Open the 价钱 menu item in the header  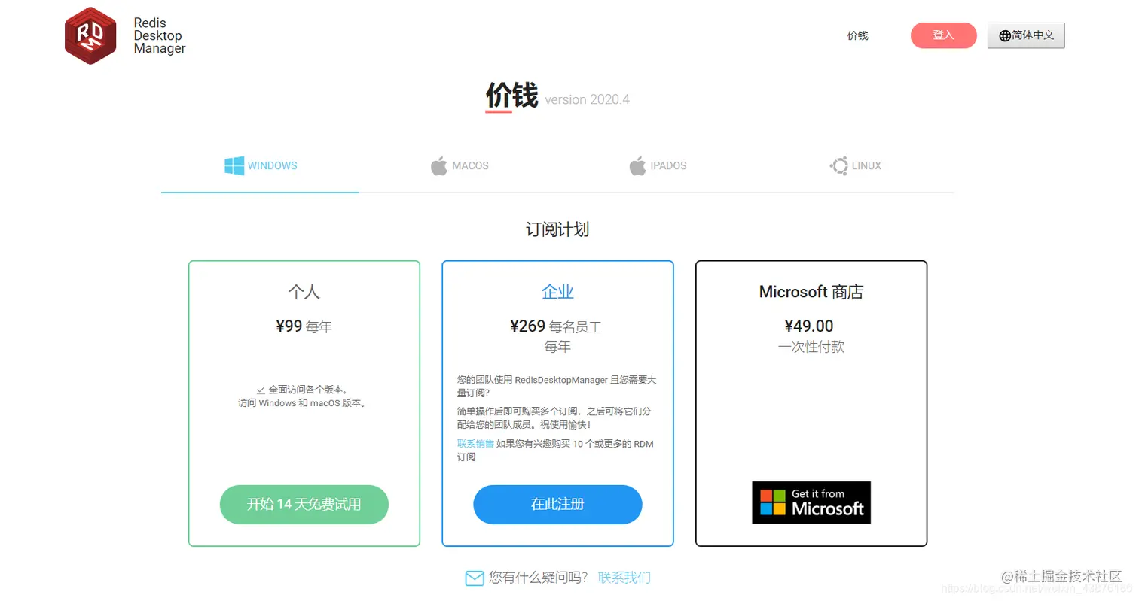[x=858, y=35]
